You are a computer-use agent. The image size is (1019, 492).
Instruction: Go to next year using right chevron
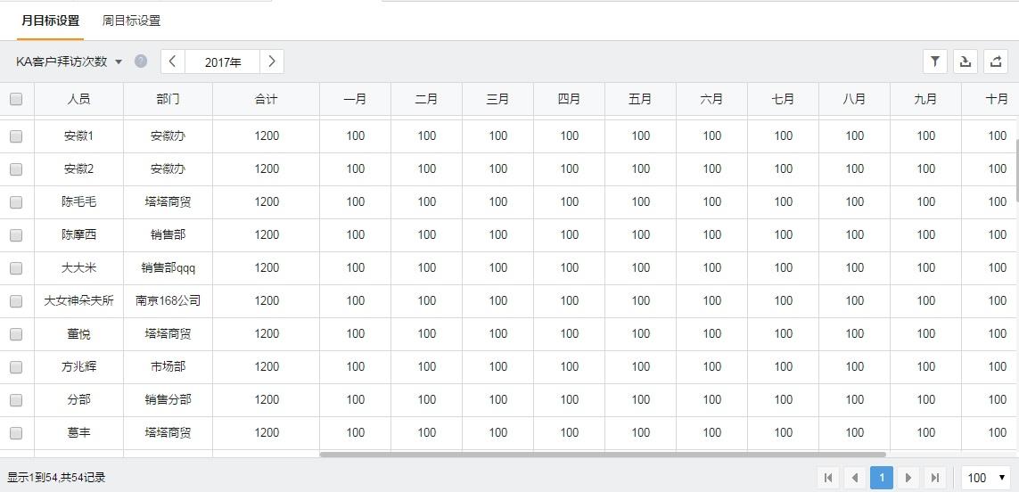pyautogui.click(x=272, y=61)
